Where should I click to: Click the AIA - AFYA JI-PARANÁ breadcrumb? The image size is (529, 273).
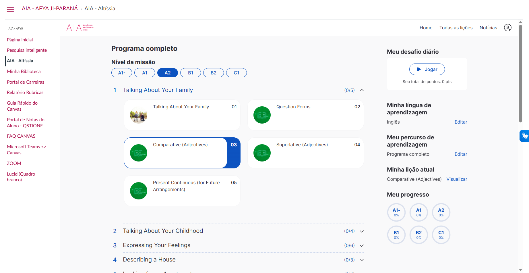tap(50, 9)
